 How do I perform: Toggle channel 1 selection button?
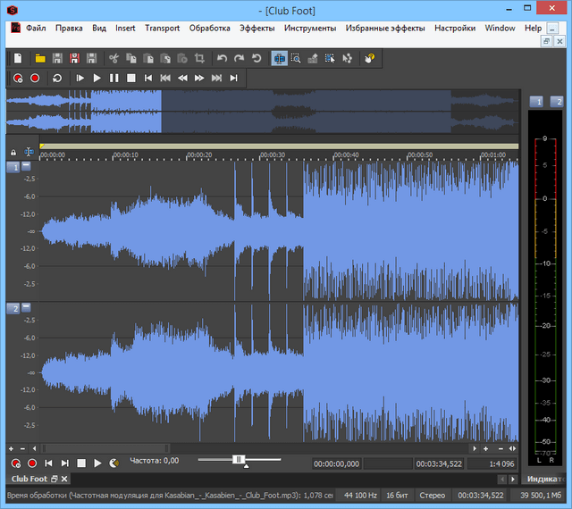(13, 166)
